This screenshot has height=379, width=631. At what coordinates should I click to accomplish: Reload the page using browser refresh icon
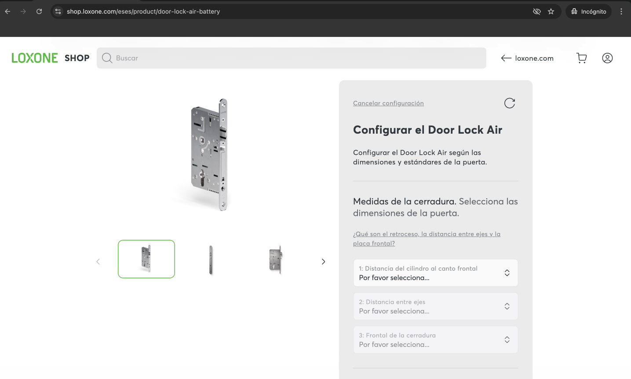39,11
